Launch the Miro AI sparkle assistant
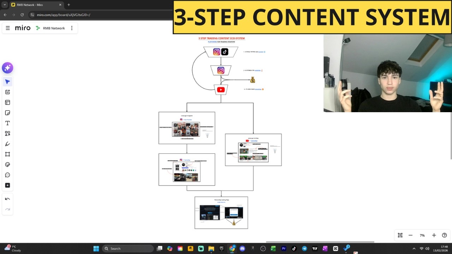This screenshot has width=452, height=254. [7, 68]
